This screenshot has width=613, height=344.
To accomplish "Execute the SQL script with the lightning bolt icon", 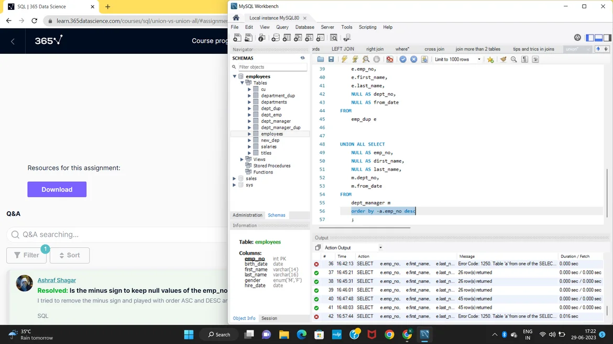I will (344, 60).
